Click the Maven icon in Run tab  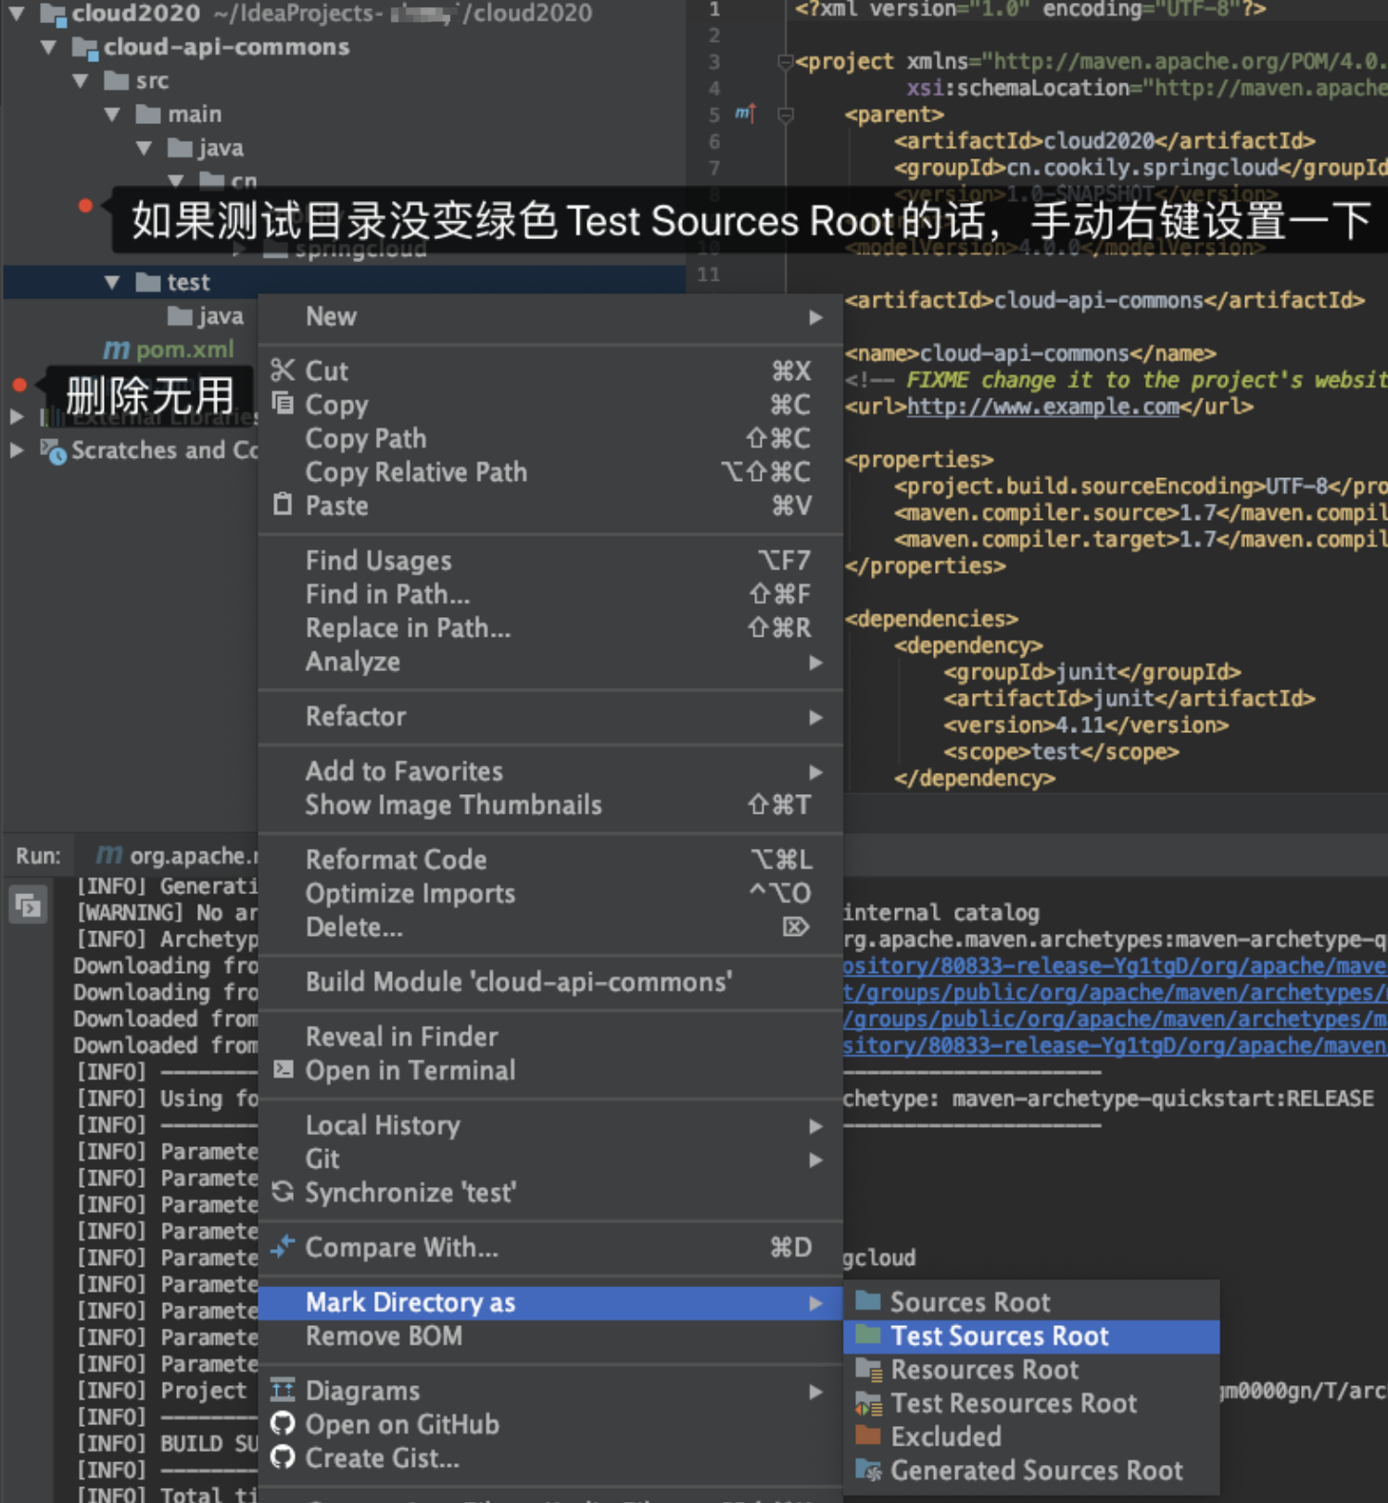coord(109,854)
